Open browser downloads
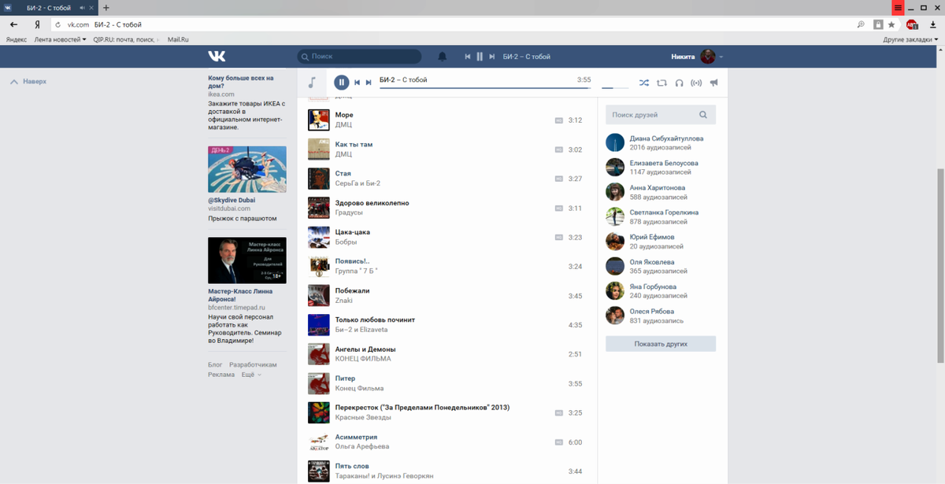The image size is (945, 484). coord(933,24)
